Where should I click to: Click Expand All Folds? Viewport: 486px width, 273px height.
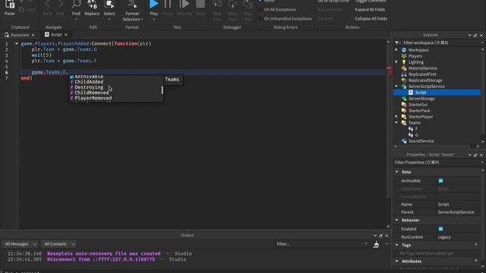[370, 10]
